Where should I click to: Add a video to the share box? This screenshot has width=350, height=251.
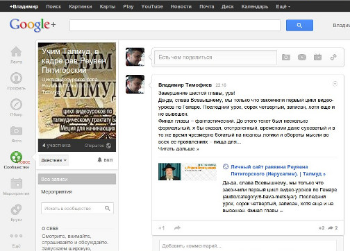(x=302, y=57)
